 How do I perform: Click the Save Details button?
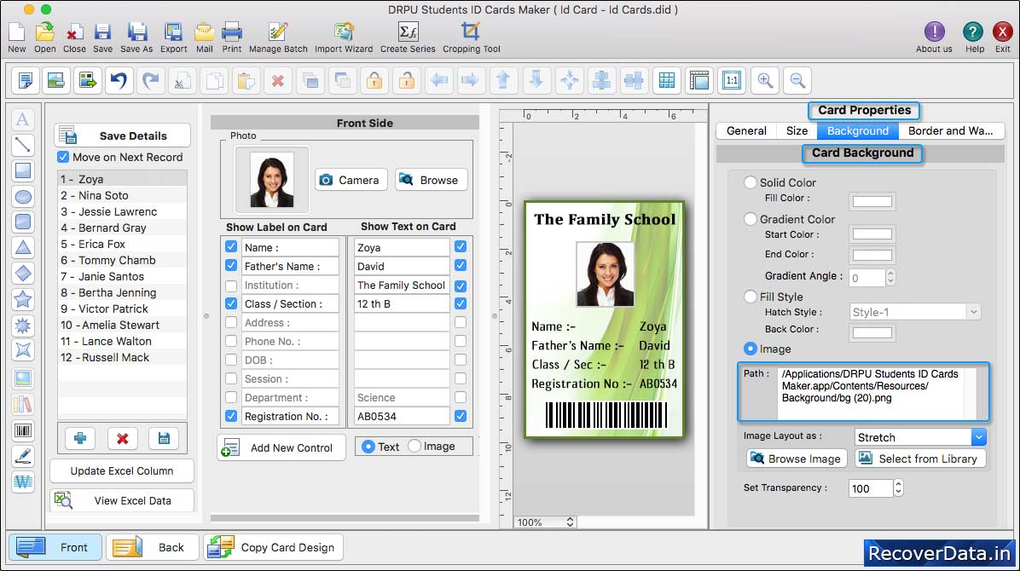click(x=122, y=136)
